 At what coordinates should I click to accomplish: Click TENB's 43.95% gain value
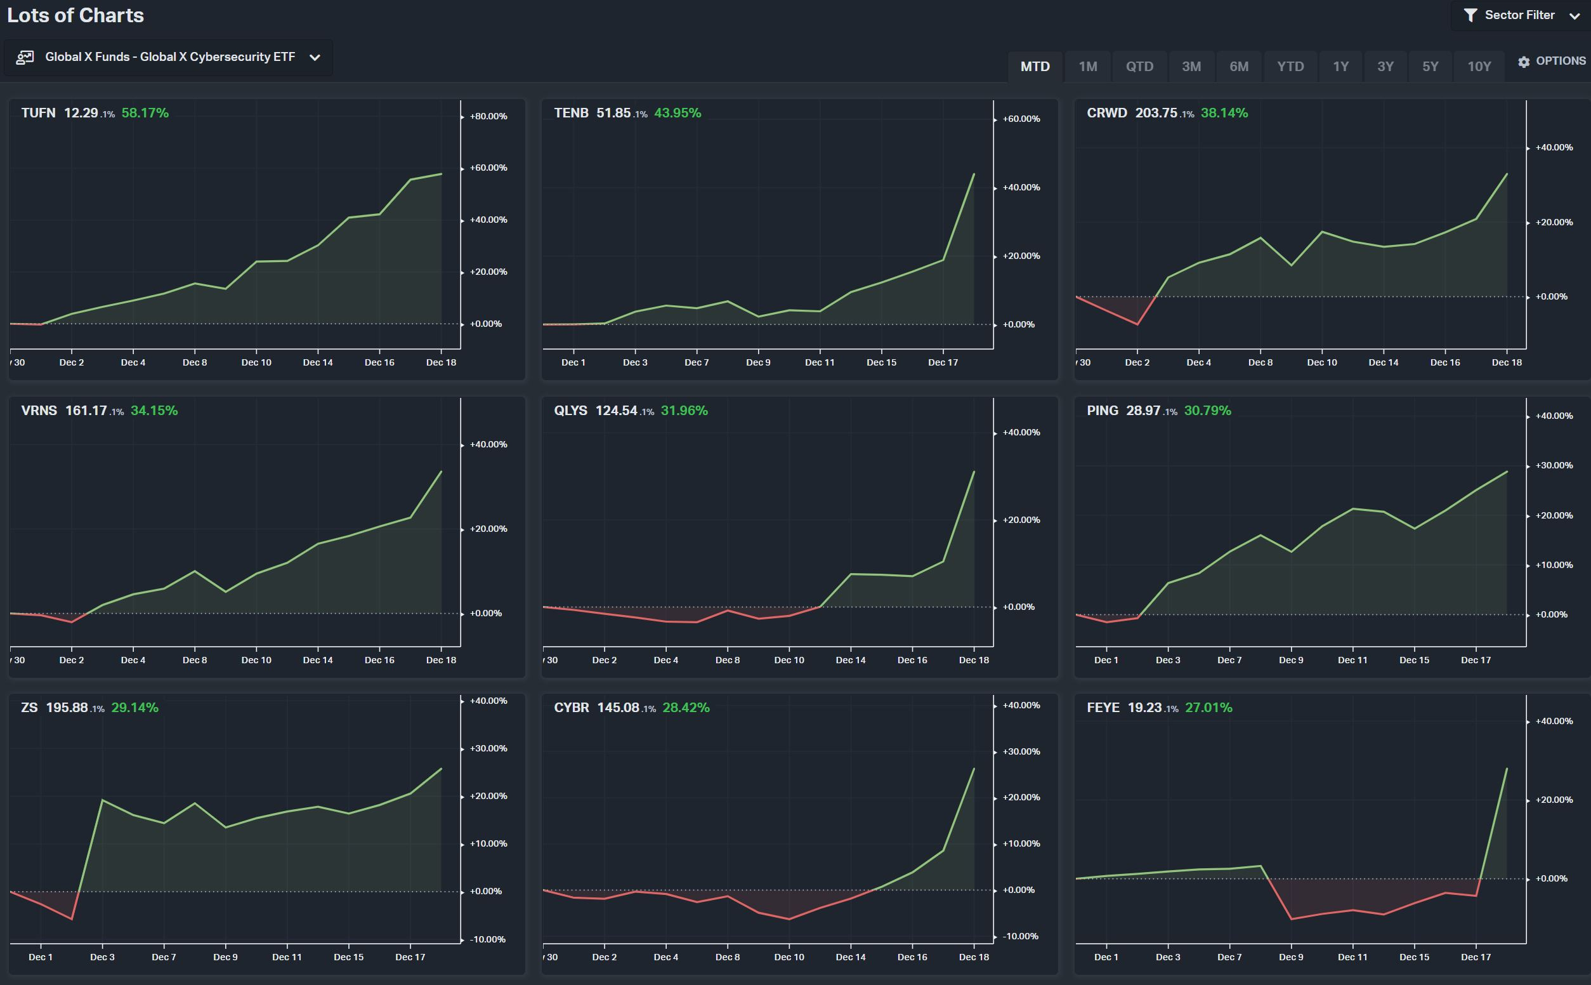coord(678,113)
